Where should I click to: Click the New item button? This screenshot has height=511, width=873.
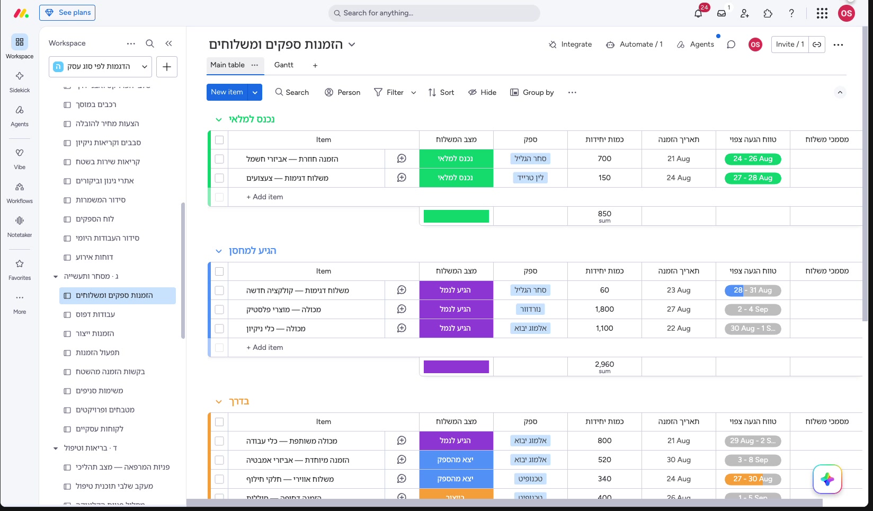click(x=227, y=92)
